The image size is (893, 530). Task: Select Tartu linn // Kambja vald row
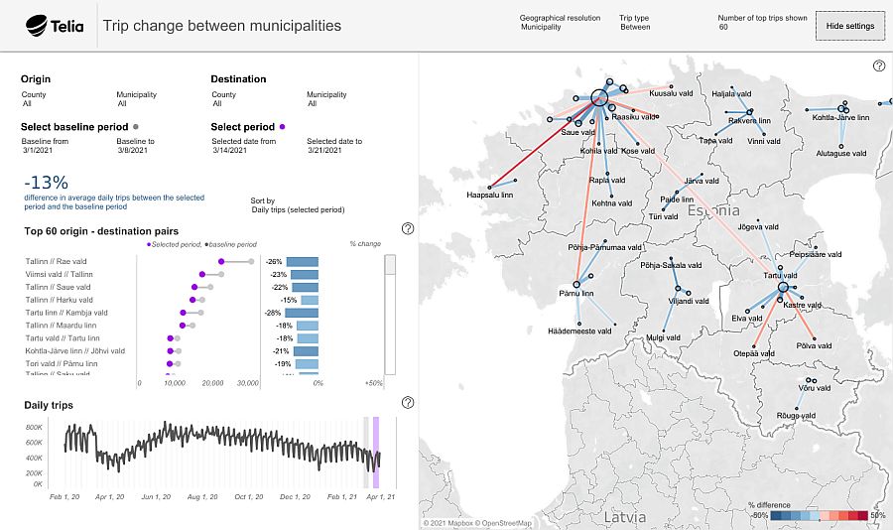(x=66, y=313)
